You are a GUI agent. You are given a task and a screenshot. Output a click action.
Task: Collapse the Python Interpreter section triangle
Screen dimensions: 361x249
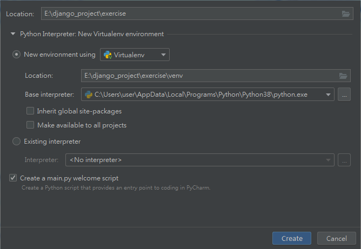(13, 34)
